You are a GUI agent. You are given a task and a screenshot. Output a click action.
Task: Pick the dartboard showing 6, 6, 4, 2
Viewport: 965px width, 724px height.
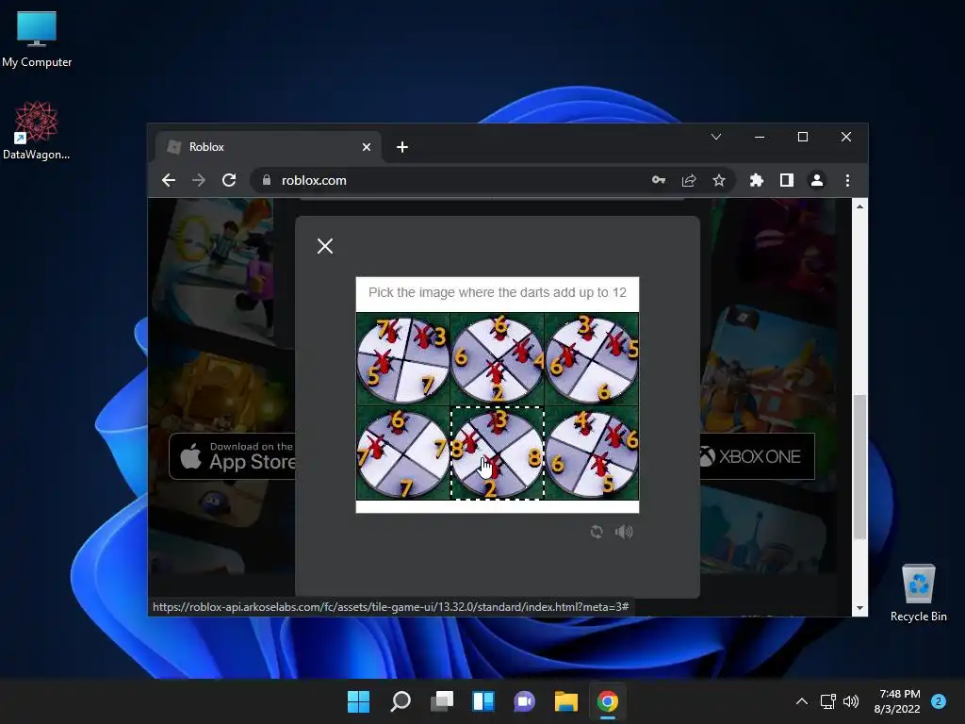(x=498, y=359)
